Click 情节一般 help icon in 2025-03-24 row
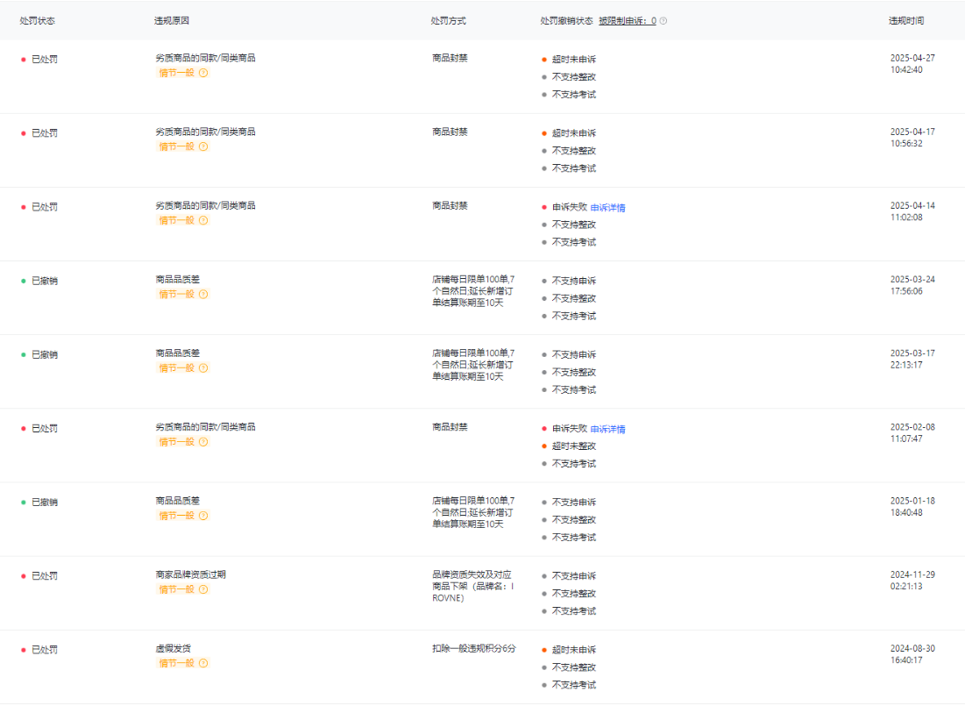Screen dimensions: 965x706 point(203,294)
